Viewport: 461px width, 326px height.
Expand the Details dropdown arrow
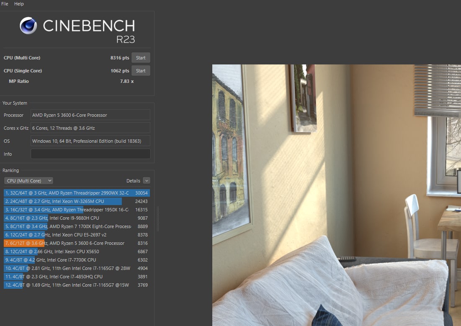click(147, 181)
